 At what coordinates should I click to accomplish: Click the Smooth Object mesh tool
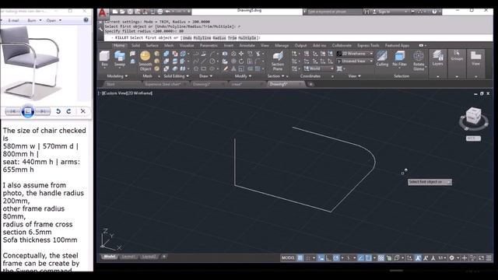pyautogui.click(x=146, y=61)
